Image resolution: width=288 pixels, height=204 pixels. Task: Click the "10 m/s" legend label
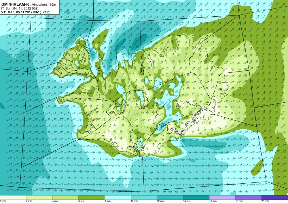(134, 201)
